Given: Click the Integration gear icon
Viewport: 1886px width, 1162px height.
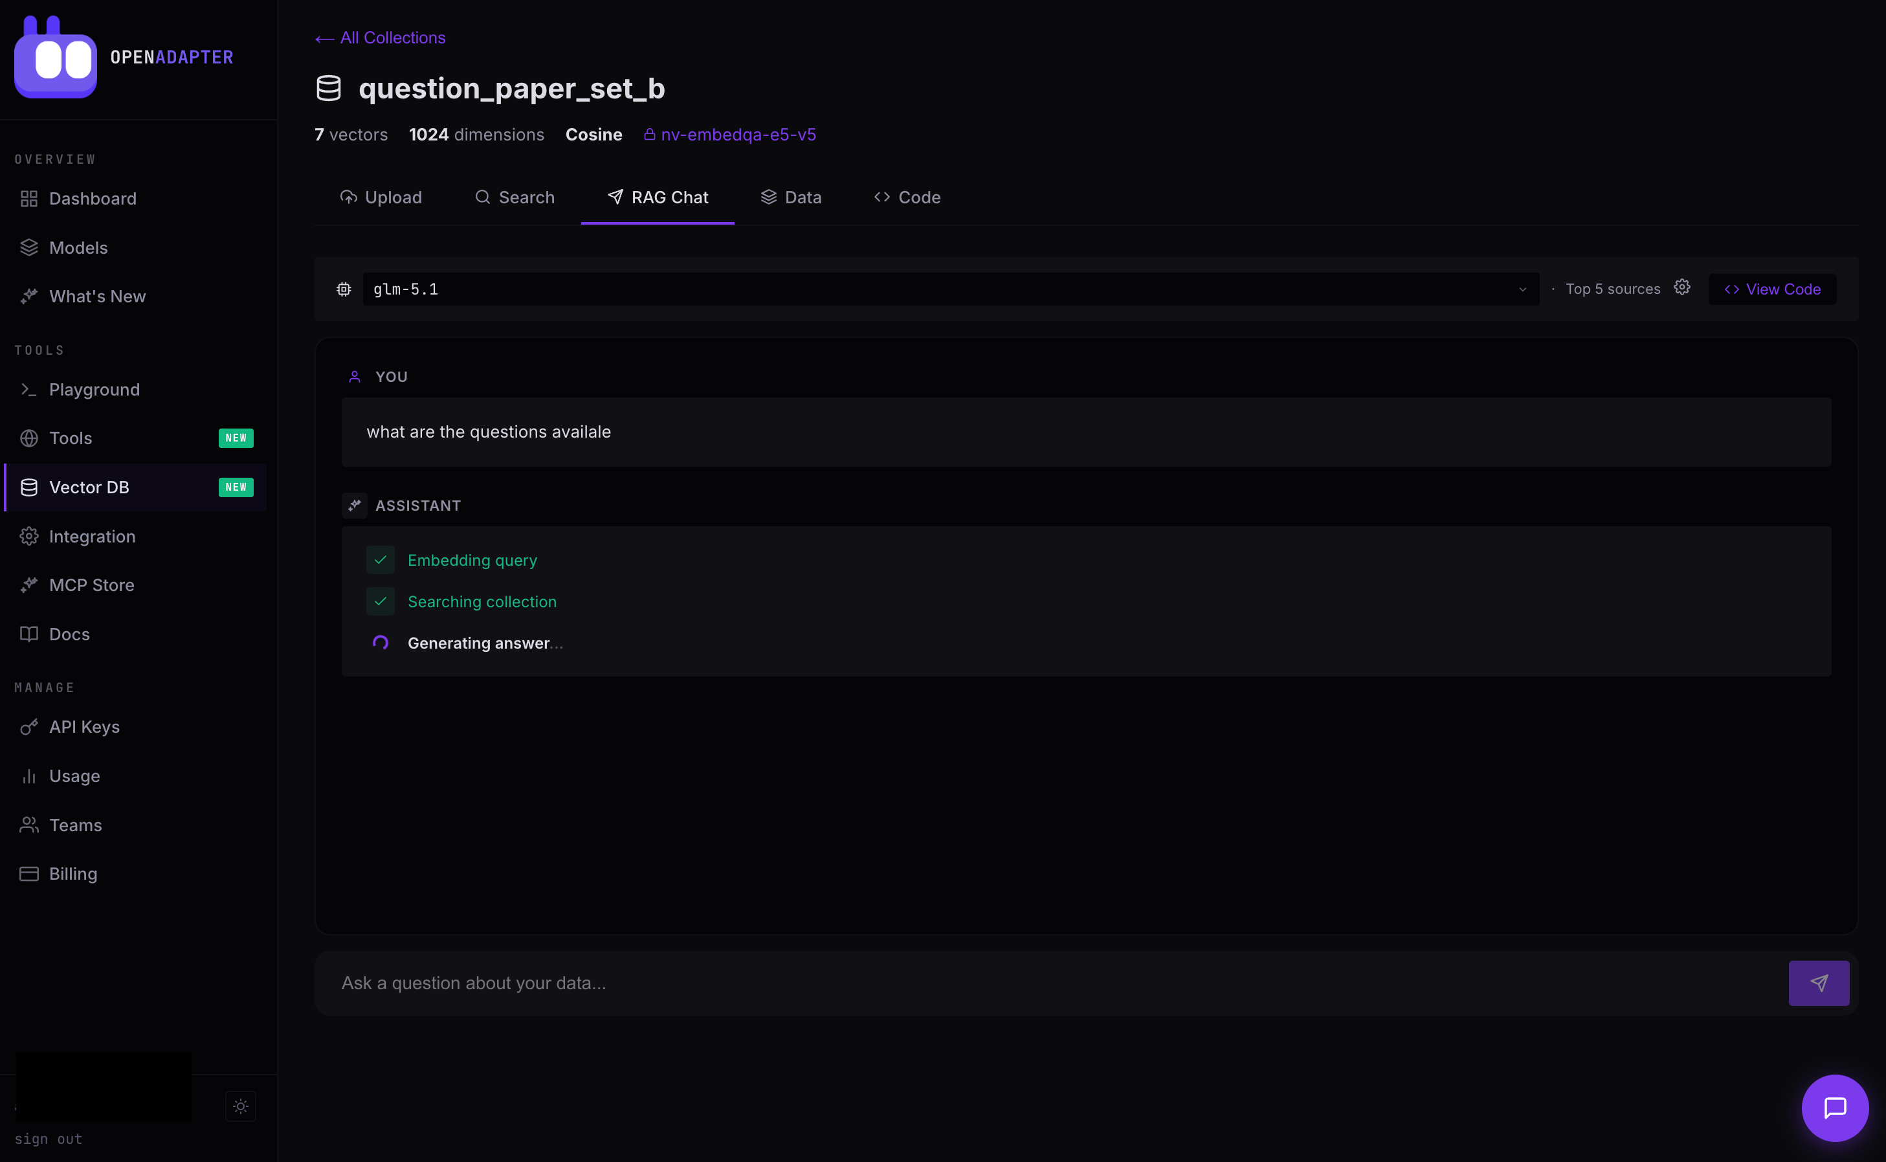Looking at the screenshot, I should pos(29,537).
